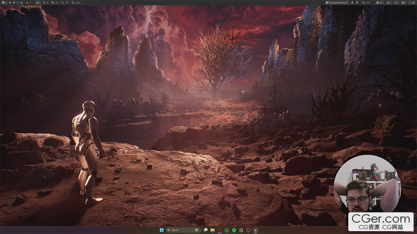Activate the Translate move gizmo tool
417x234 pixels.
[14, 2]
